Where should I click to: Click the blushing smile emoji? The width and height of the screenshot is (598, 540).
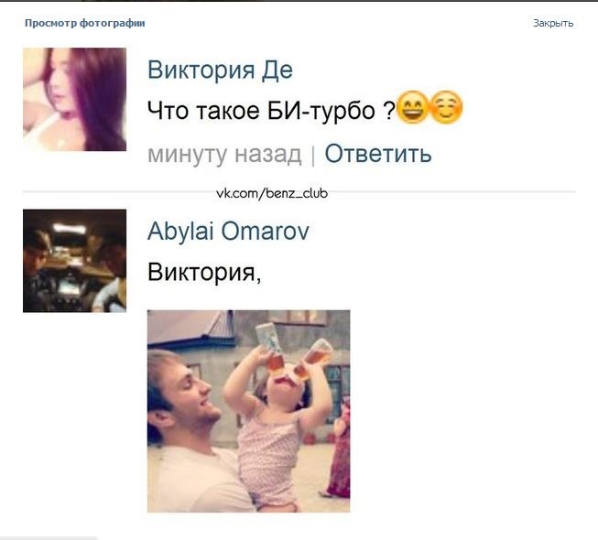[x=446, y=107]
